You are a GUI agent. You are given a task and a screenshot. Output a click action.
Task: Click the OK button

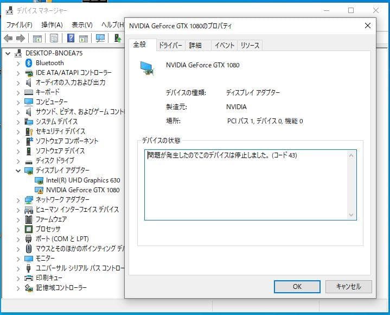point(297,287)
